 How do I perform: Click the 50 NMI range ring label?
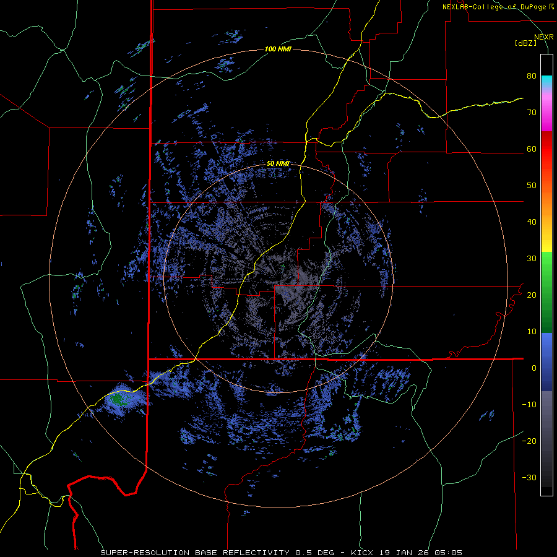pos(278,164)
